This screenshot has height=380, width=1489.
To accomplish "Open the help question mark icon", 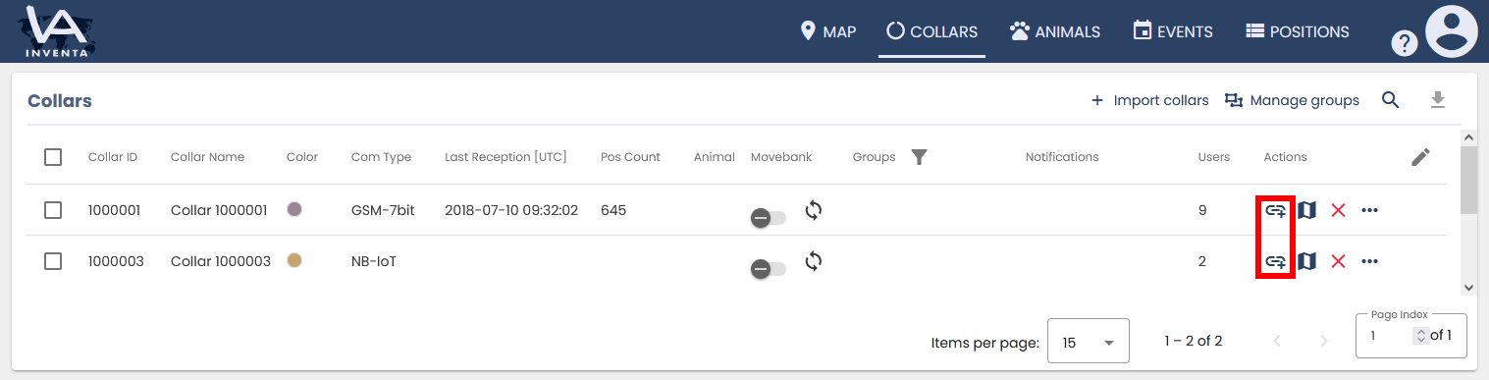I will tap(1405, 43).
